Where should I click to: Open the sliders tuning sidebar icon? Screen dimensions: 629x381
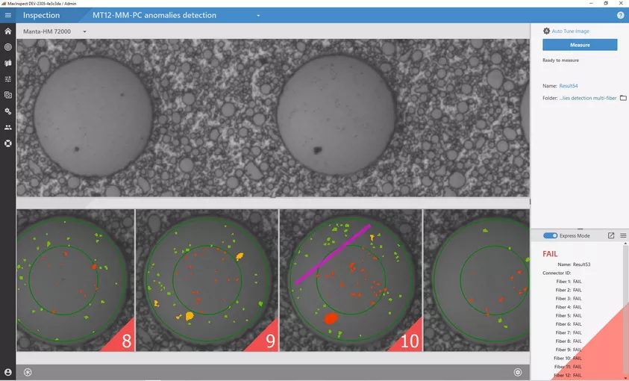7,78
